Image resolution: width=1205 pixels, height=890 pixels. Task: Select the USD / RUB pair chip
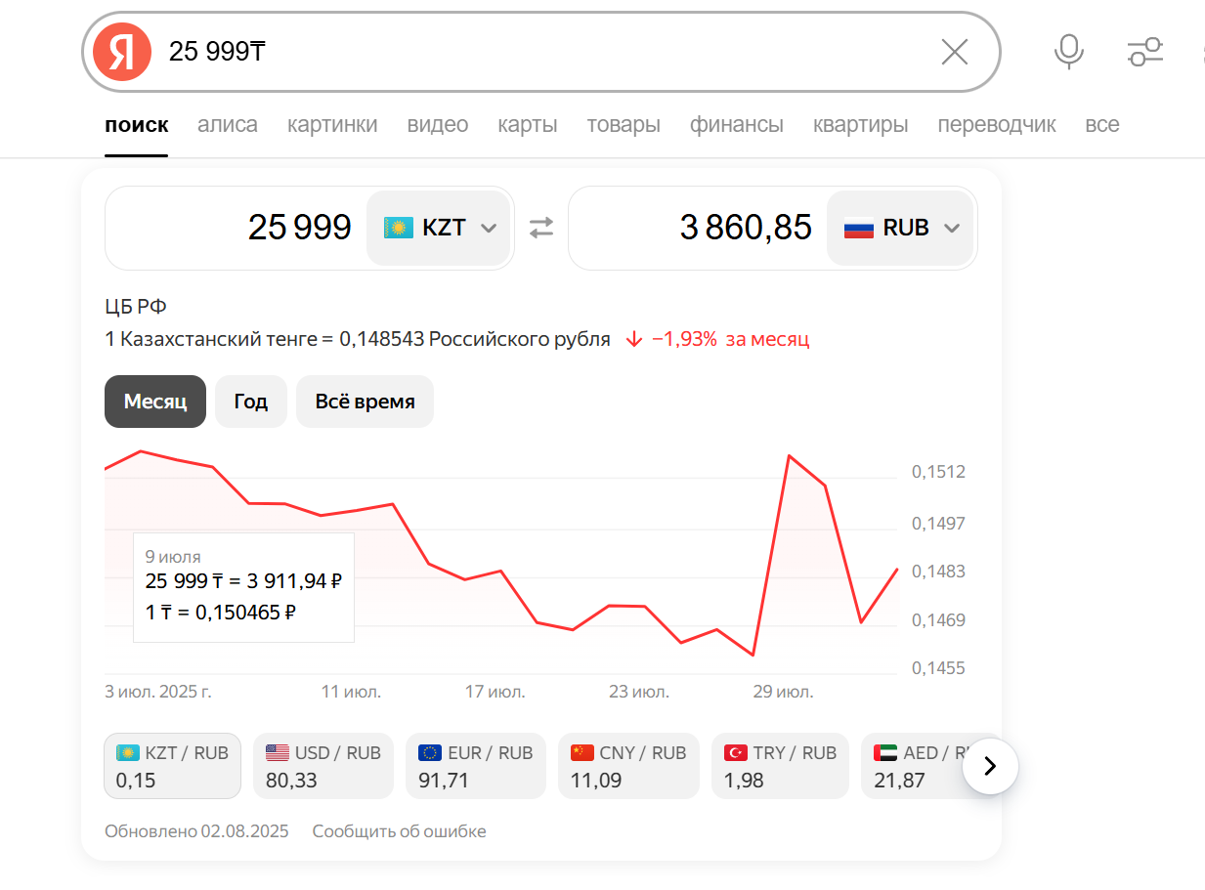click(323, 766)
